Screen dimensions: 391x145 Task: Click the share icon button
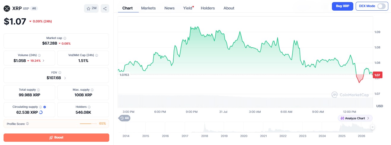[105, 8]
